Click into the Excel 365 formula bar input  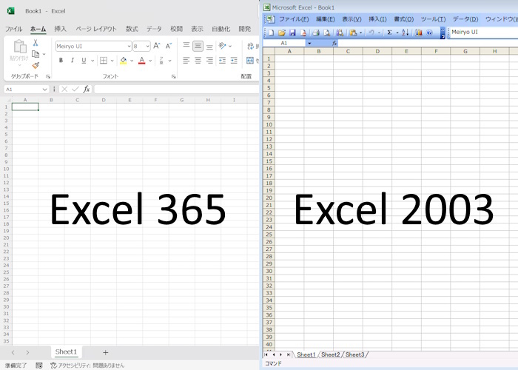tap(176, 90)
